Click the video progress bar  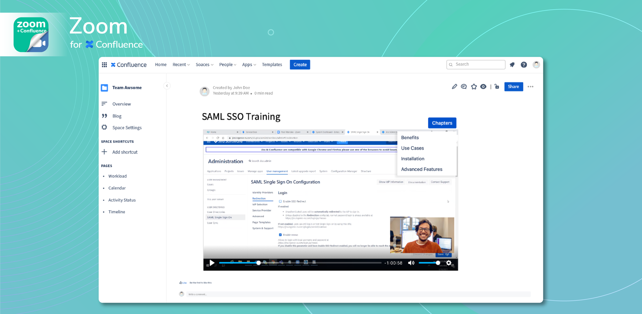[300, 263]
